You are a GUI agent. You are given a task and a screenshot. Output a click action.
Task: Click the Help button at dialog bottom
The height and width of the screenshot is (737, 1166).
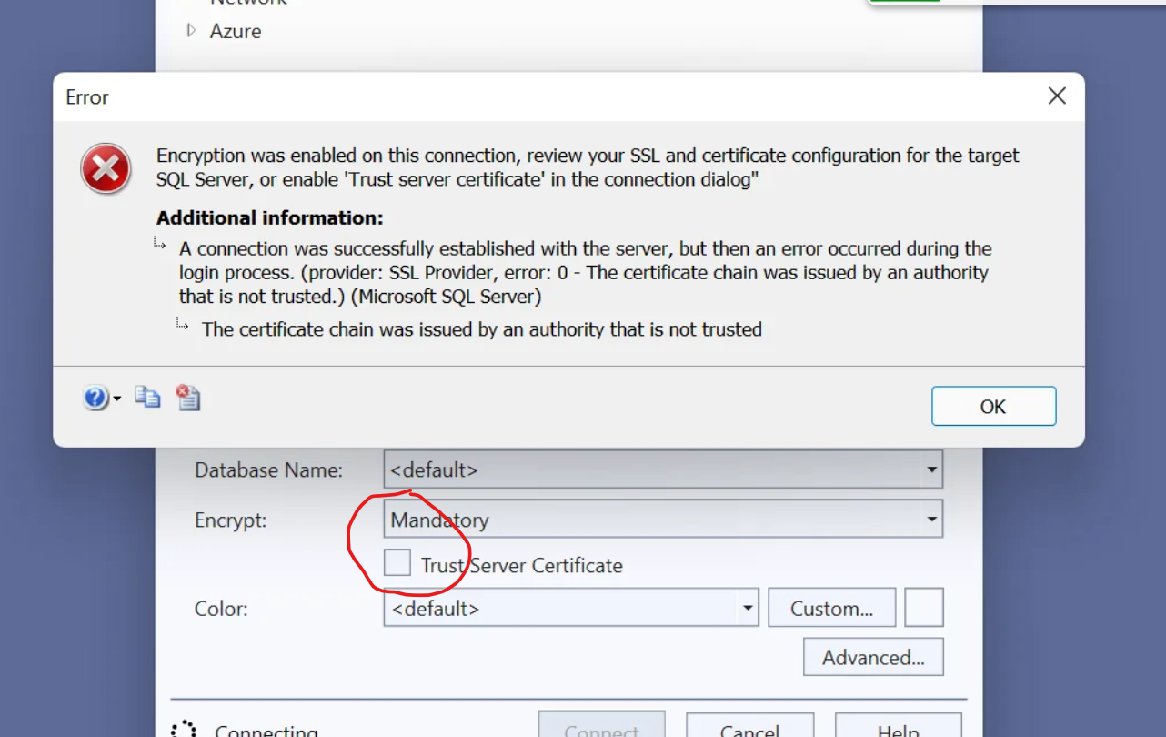[897, 728]
